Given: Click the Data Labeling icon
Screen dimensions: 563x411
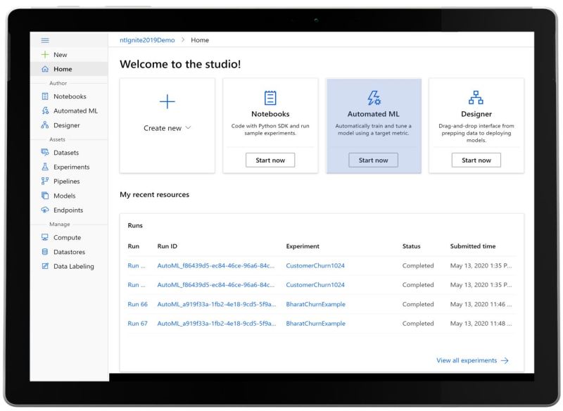Looking at the screenshot, I should [x=45, y=266].
